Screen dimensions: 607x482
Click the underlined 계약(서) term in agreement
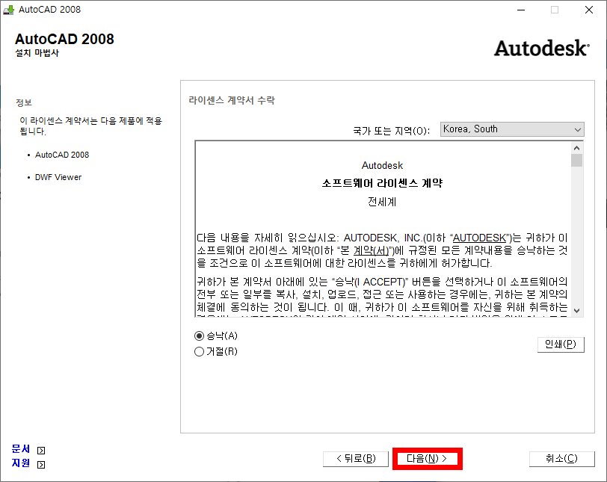[x=371, y=250]
